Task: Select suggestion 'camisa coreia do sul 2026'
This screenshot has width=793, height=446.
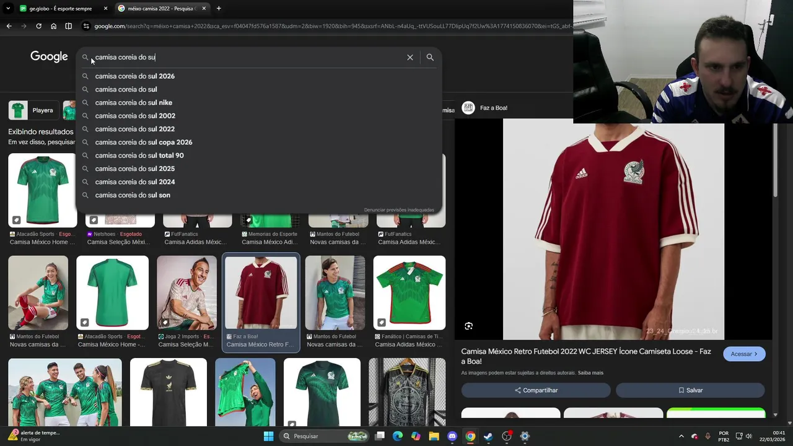Action: (259, 76)
